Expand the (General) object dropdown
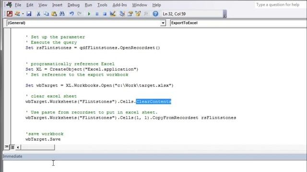Image resolution: width=307 pixels, height=172 pixels. (163, 23)
